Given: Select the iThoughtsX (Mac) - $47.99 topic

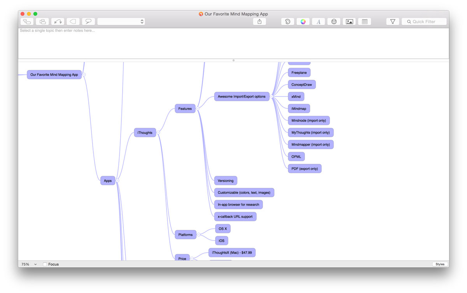Looking at the screenshot, I should [x=232, y=253].
